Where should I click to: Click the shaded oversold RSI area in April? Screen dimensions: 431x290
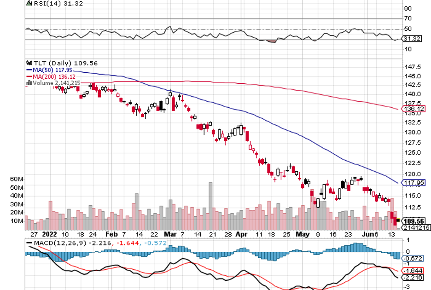(x=271, y=41)
